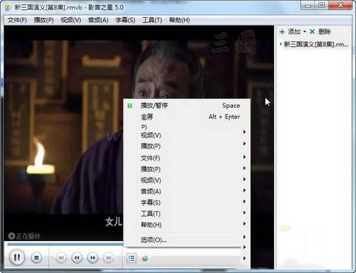Click the blue plus 添加 icon
356x273 pixels.
pyautogui.click(x=282, y=32)
